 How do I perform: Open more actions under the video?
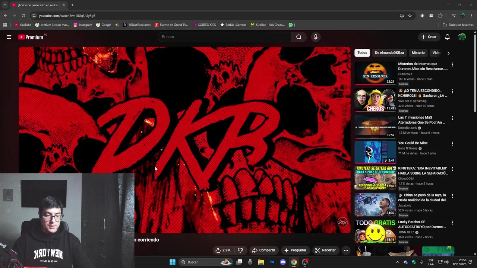coord(346,250)
